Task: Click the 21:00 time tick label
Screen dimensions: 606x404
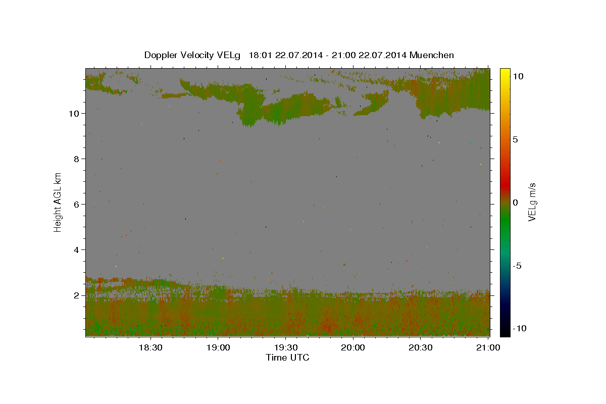Action: 488,347
